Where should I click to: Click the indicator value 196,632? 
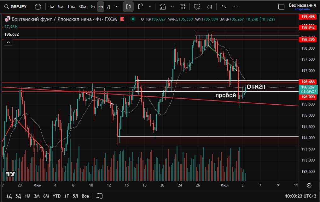[12, 34]
